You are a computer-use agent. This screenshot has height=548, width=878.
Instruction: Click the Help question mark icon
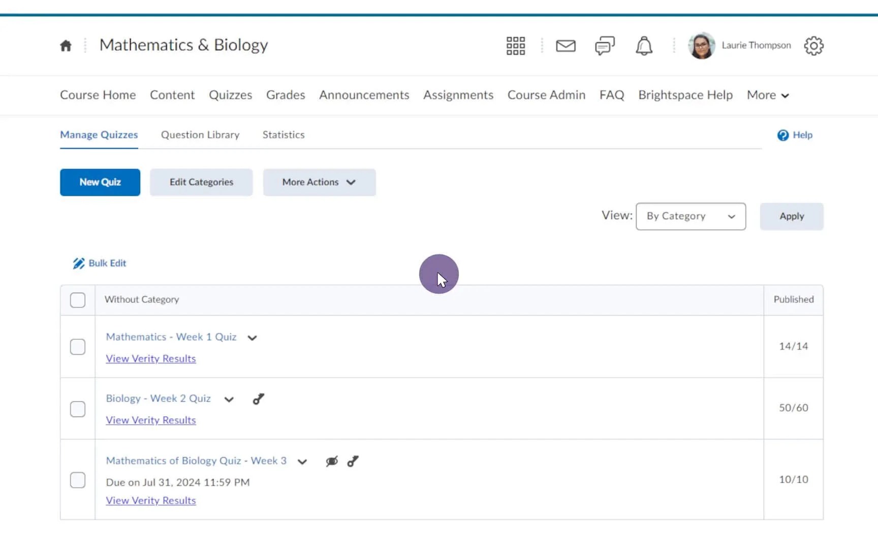[x=783, y=135]
